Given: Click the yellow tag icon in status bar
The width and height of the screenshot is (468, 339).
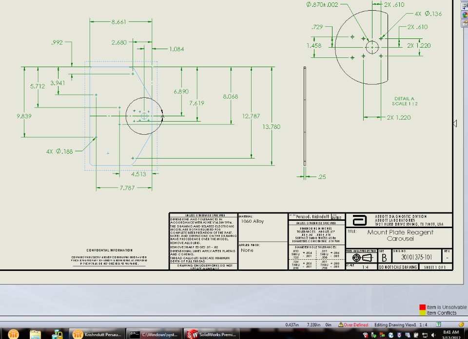Looking at the screenshot, I should point(462,324).
